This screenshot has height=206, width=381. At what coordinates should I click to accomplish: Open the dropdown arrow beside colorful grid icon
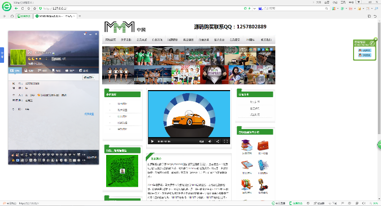coord(338,9)
